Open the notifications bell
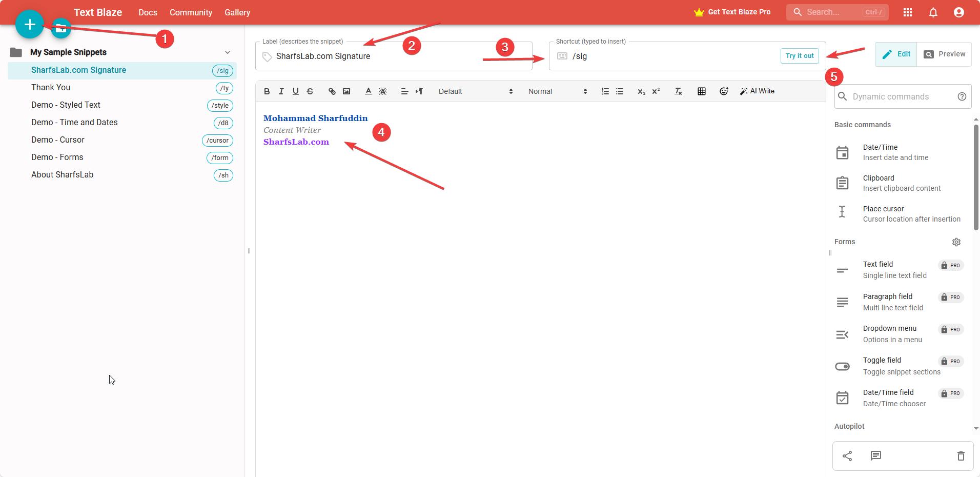Image resolution: width=980 pixels, height=477 pixels. [x=933, y=12]
